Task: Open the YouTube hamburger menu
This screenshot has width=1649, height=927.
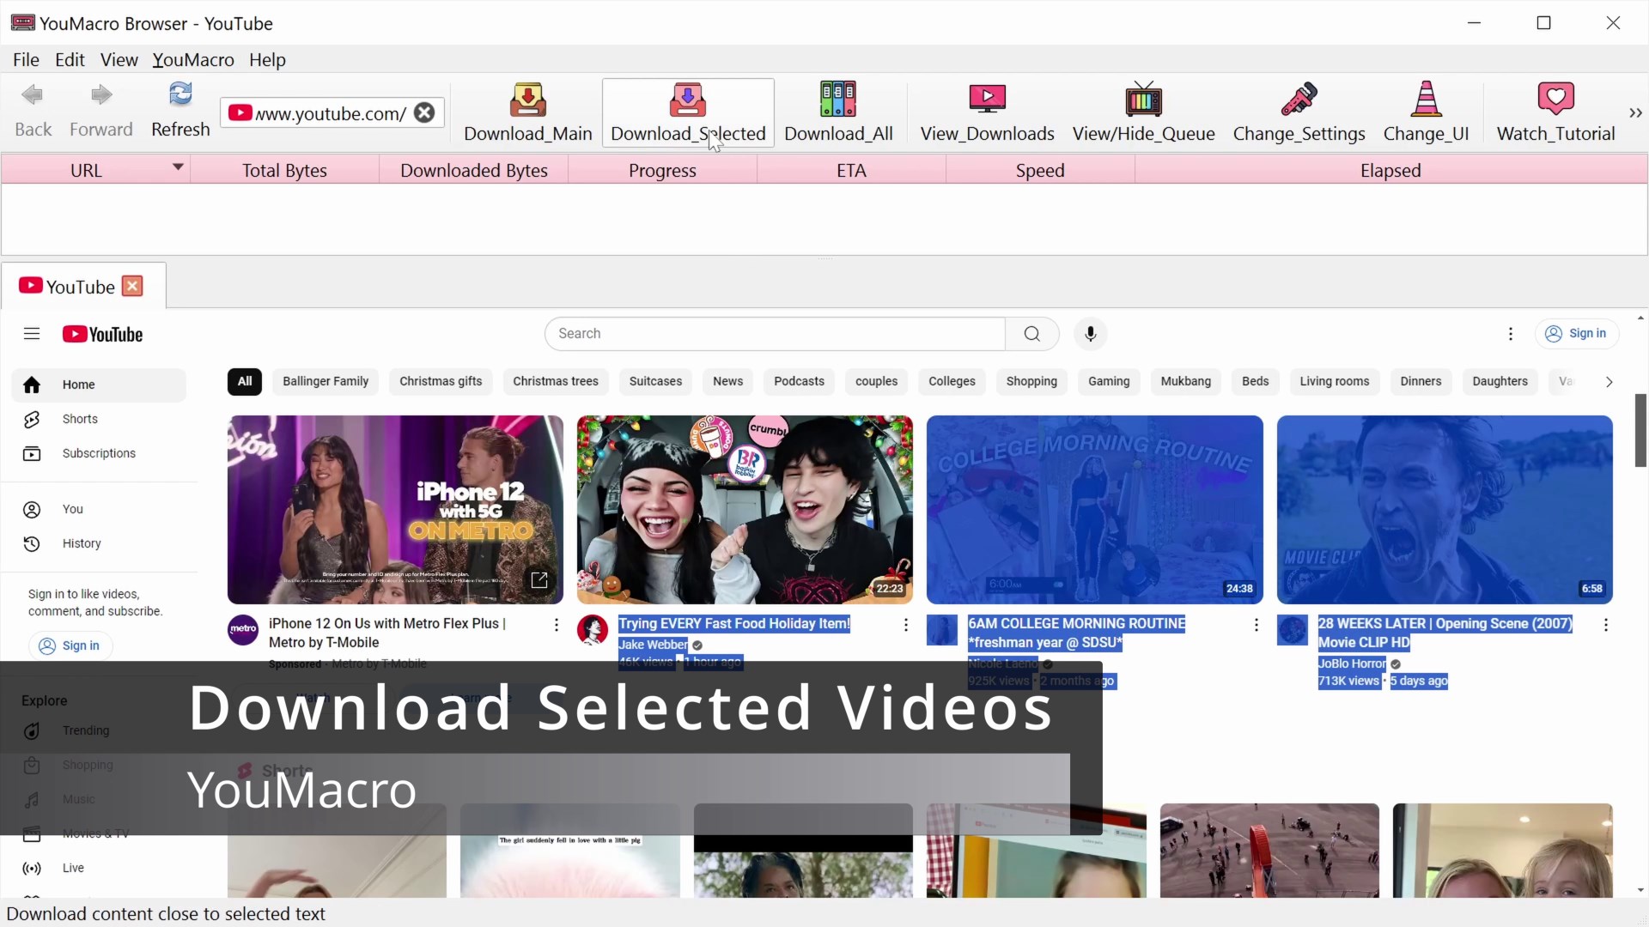Action: tap(31, 334)
